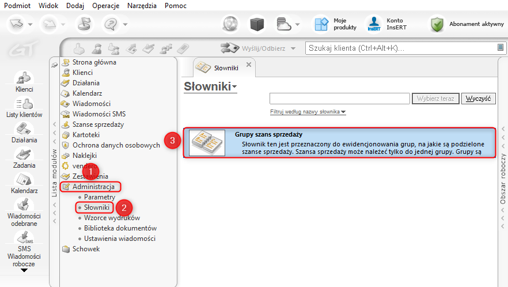This screenshot has width=508, height=287.
Task: Select the Grupy szans sprzedaży dictionary row
Action: click(x=339, y=143)
